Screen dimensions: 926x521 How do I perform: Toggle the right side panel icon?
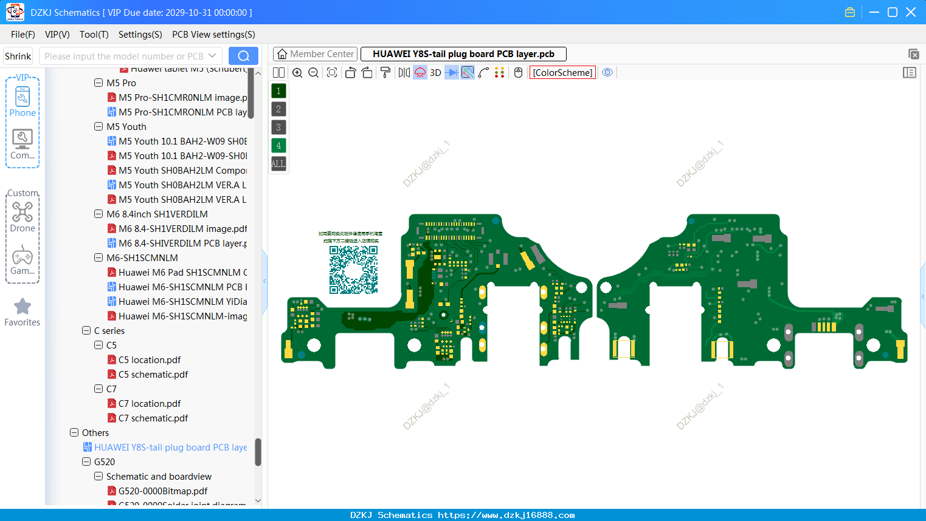[x=910, y=72]
